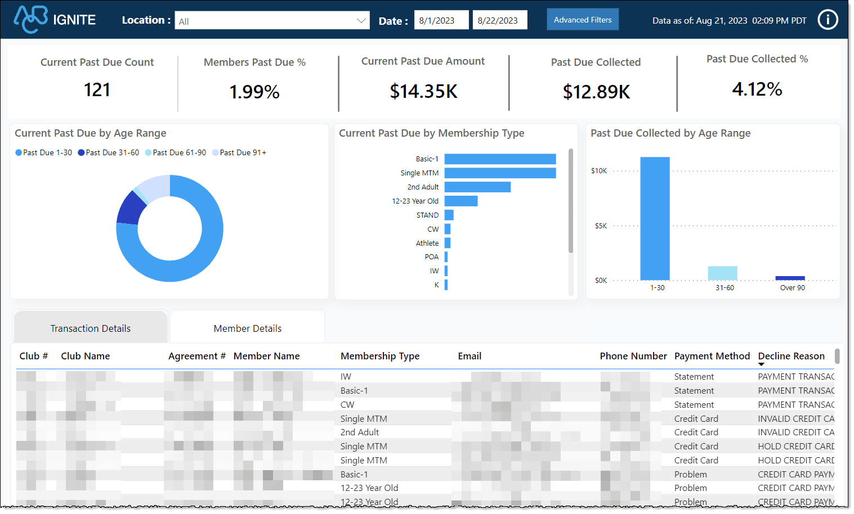Click the Past Due Collected value $12.89K
Image resolution: width=854 pixels, height=514 pixels.
(596, 92)
